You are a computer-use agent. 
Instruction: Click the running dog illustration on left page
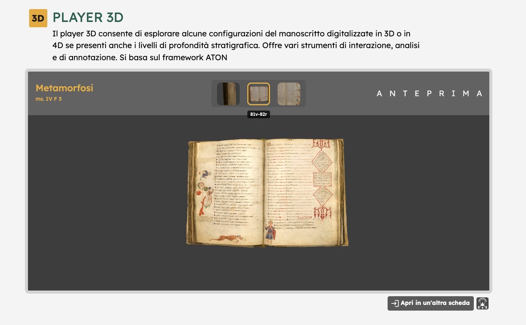[226, 238]
